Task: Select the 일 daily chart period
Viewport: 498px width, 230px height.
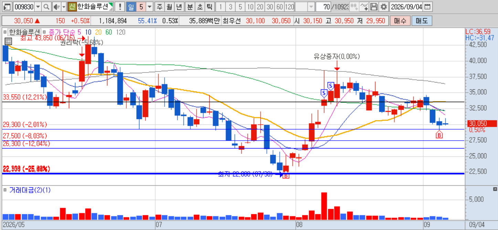Action: [131, 7]
